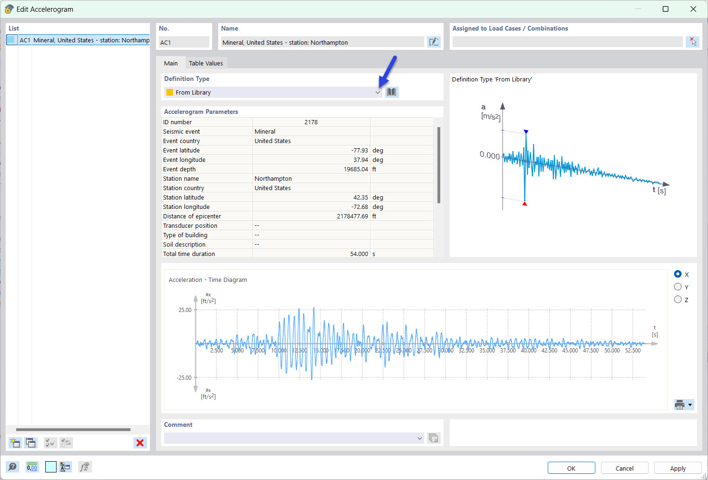Open the Definition Type dropdown
This screenshot has width=708, height=480.
click(377, 92)
